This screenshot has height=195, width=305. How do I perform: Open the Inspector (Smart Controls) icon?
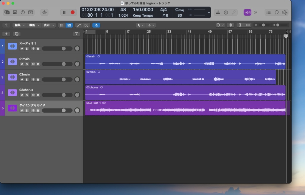[x=15, y=12]
